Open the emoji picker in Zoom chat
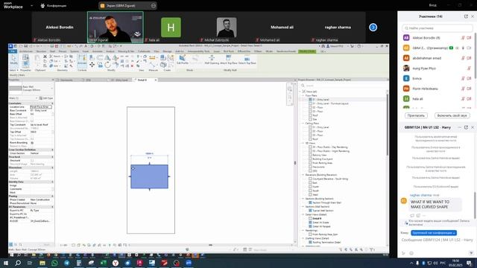The image size is (477, 268). (x=411, y=253)
